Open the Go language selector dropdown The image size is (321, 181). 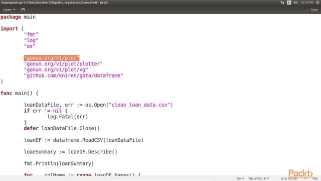[240, 178]
